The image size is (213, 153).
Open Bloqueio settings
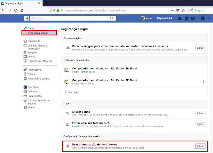33,52
